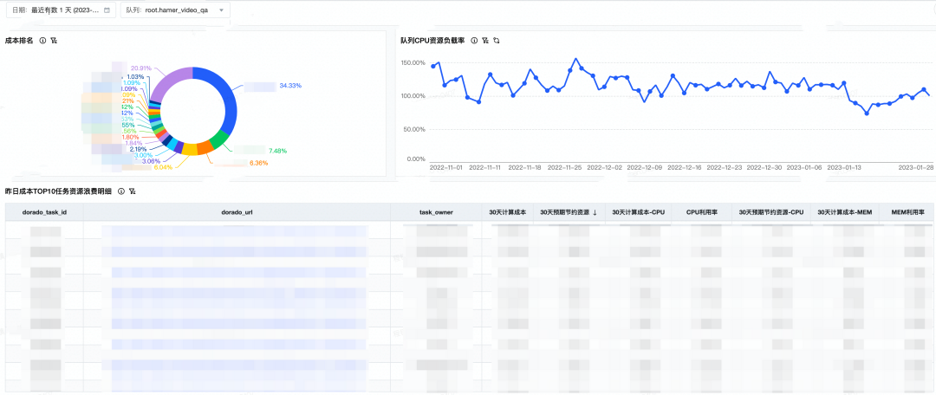
Task: Click info icon next to 队列CPU资源负载率
Action: (x=474, y=41)
